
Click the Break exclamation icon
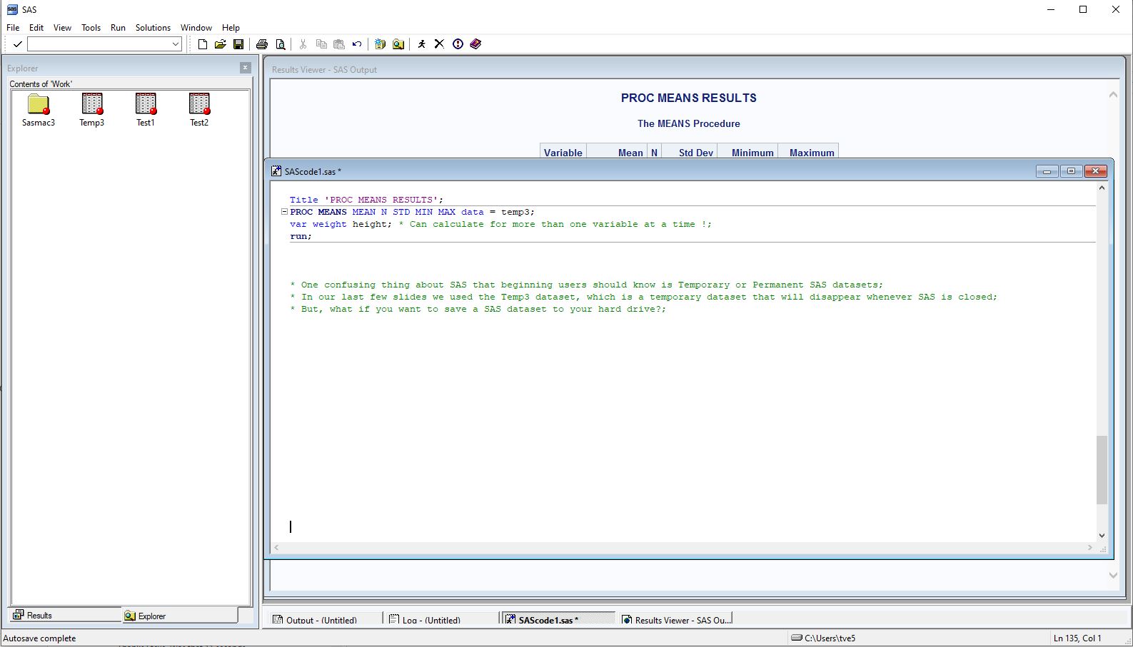458,44
